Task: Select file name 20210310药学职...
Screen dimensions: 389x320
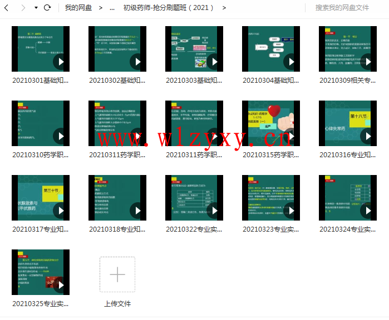Action: (41, 155)
